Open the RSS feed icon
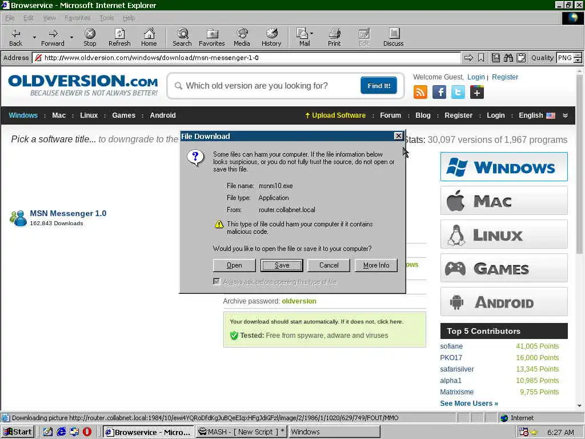The height and width of the screenshot is (439, 585). click(420, 92)
